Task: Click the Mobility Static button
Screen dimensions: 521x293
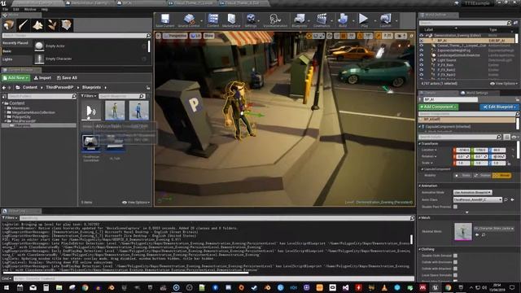Action: 463,176
